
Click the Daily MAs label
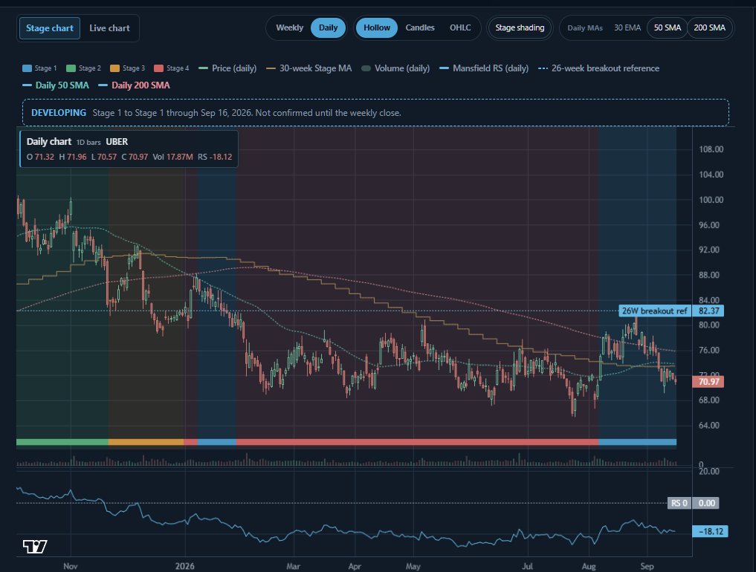click(585, 28)
